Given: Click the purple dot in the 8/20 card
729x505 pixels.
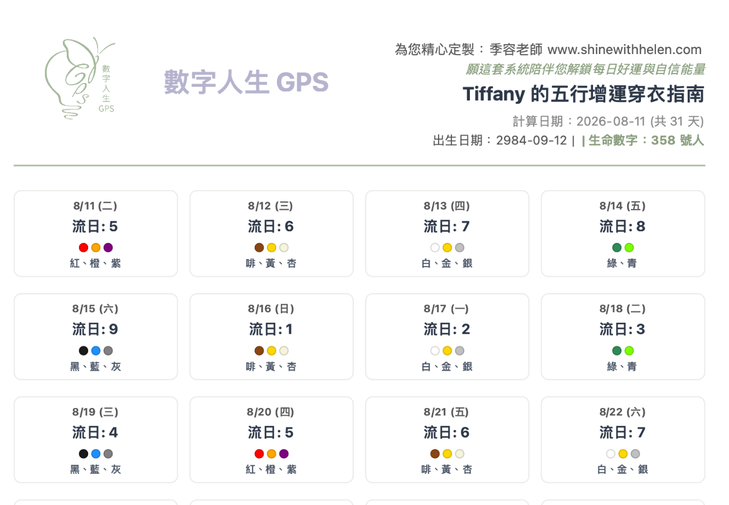Looking at the screenshot, I should click(284, 454).
